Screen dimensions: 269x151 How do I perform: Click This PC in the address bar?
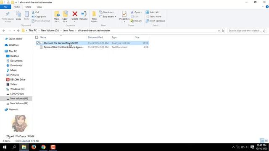tap(33, 31)
